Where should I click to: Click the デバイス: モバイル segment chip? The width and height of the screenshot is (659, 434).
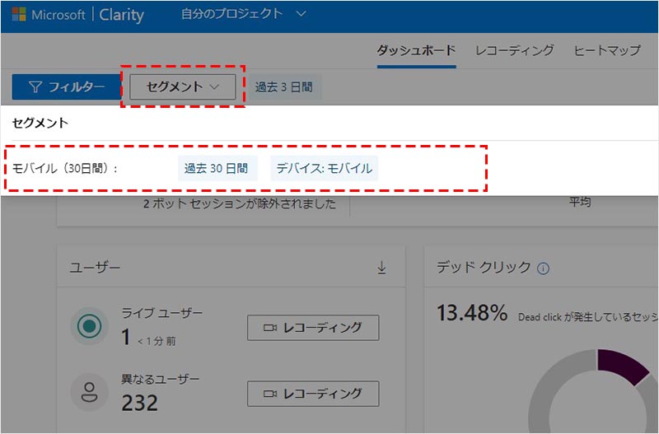324,168
